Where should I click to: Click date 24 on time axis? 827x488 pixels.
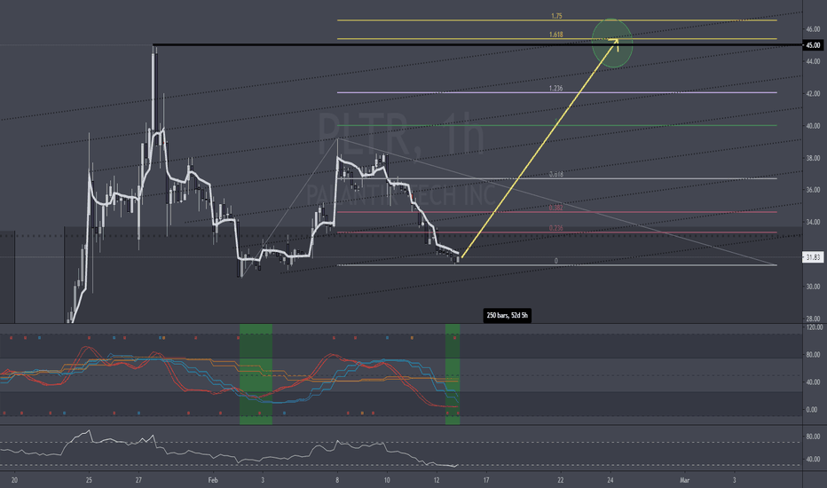click(610, 480)
